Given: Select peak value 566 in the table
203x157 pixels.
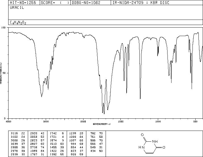Looking at the screenshot, I should pos(93,144).
